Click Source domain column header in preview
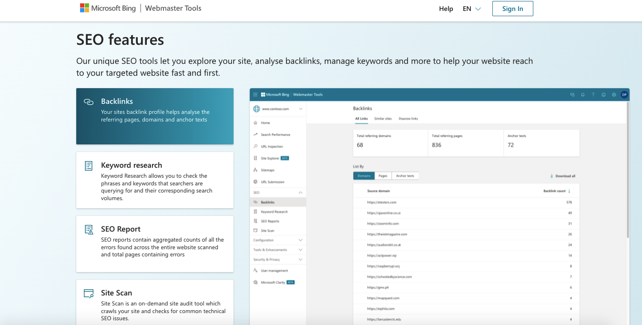Screen dimensions: 642x325 pos(378,191)
